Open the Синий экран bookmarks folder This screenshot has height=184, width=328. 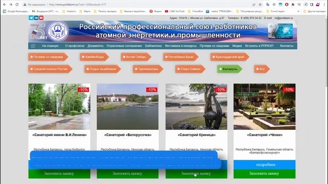click(x=275, y=11)
